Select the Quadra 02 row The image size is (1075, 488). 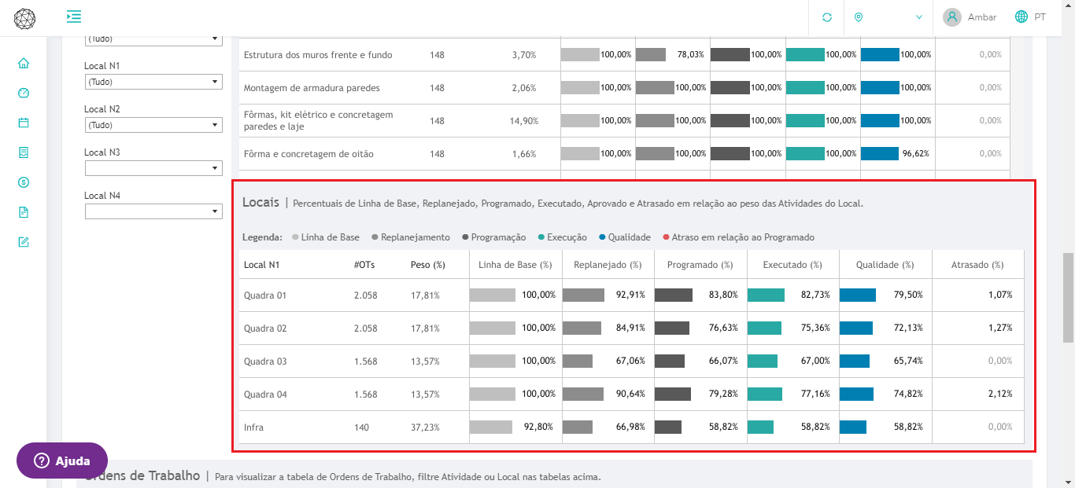(632, 328)
